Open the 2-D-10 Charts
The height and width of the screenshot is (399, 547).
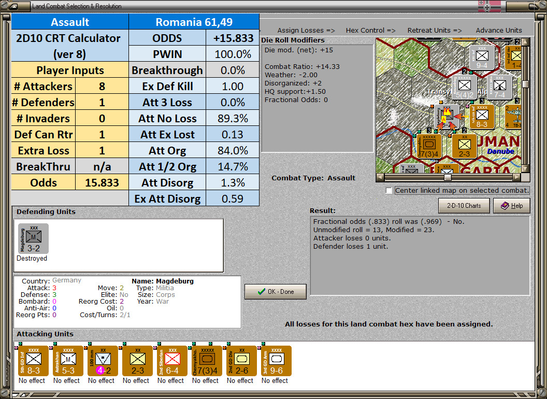(464, 206)
